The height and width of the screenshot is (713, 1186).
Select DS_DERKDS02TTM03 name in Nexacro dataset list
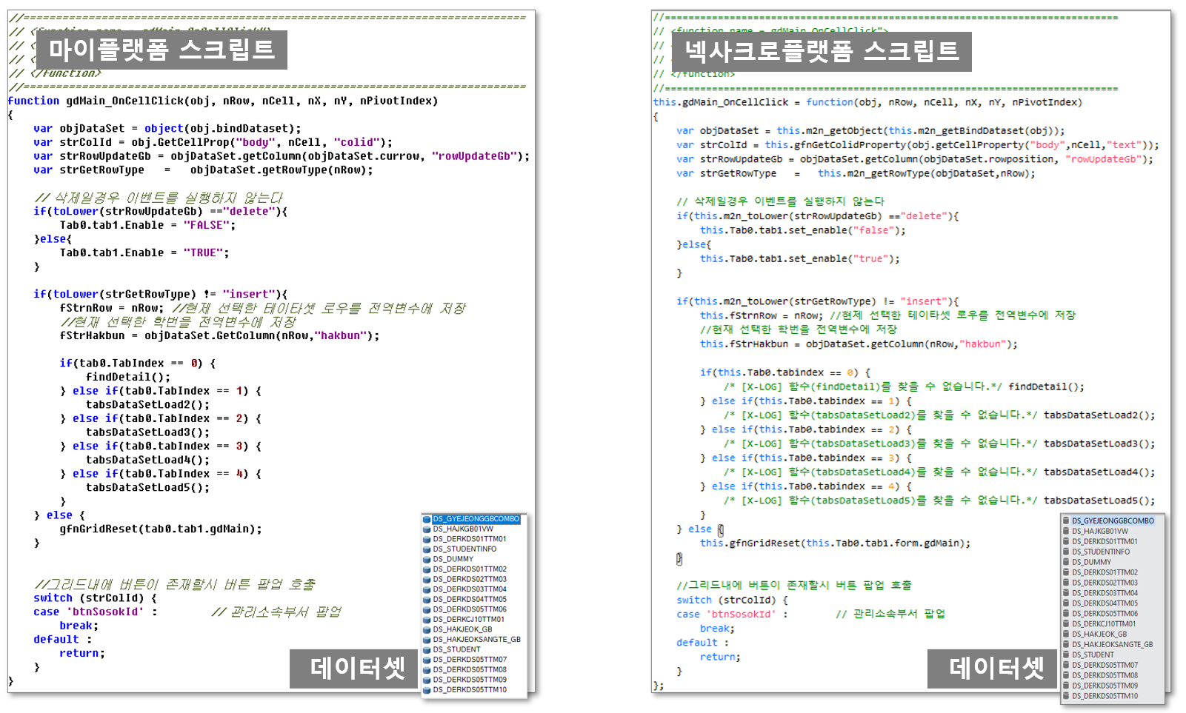(1105, 583)
